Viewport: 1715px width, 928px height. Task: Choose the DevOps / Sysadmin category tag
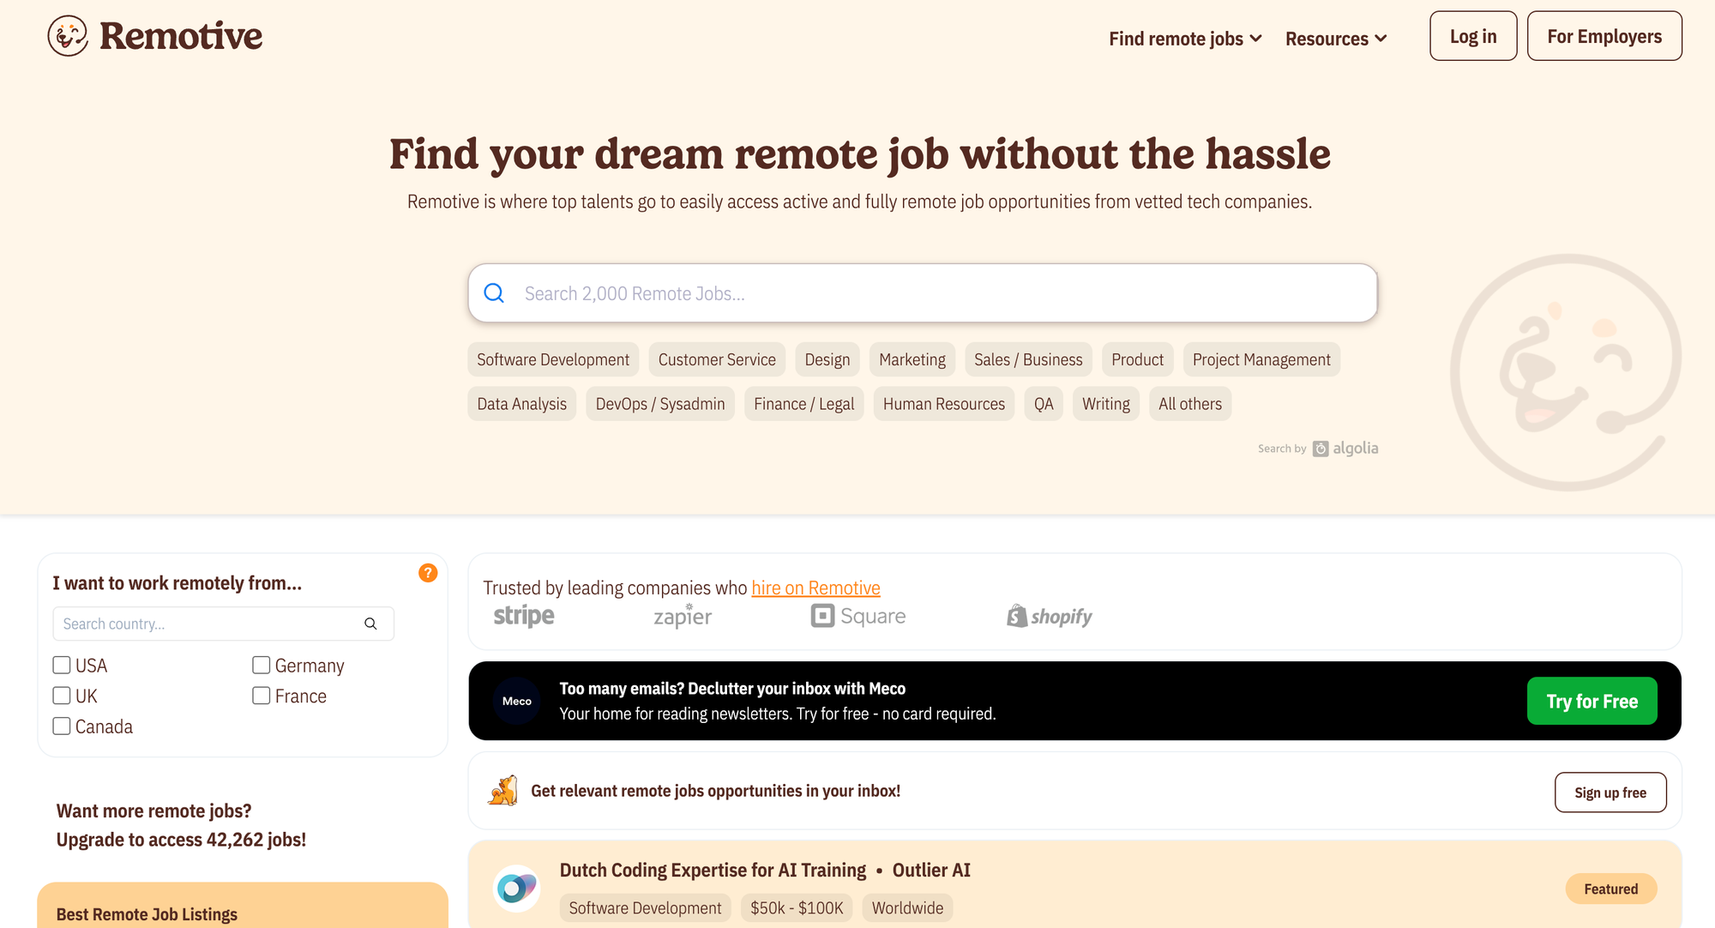point(659,404)
